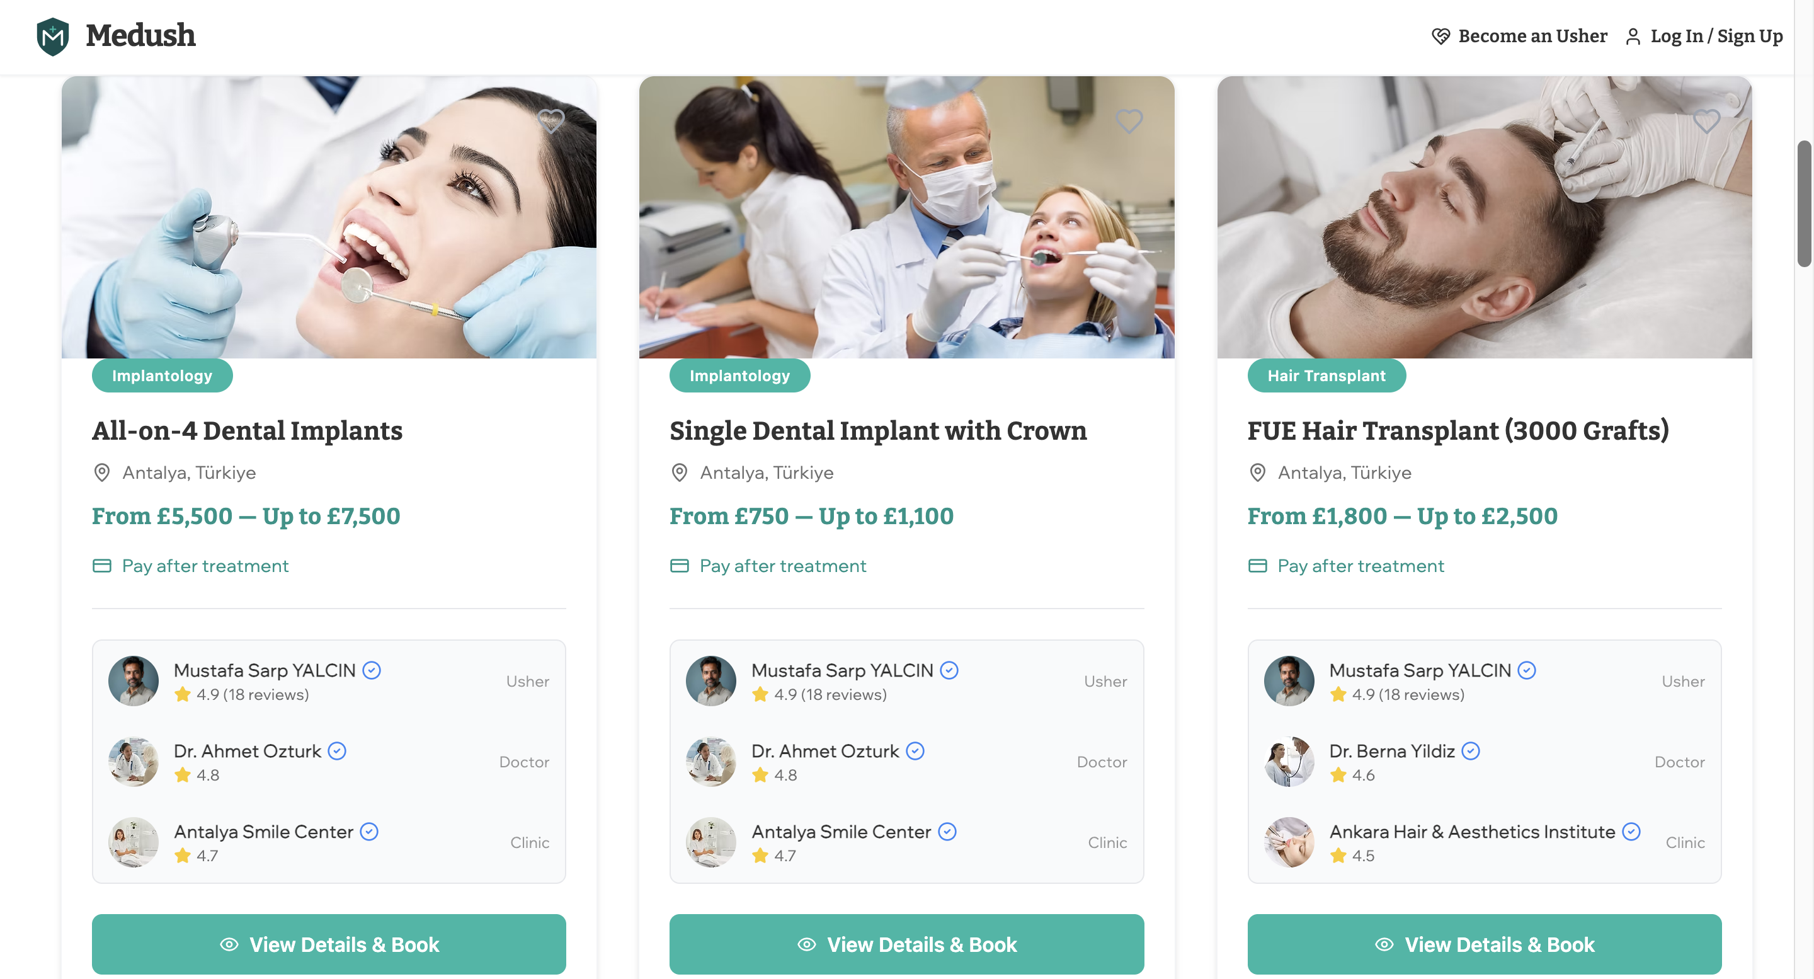1814x979 pixels.
Task: Favorite the All-on-4 Dental Implants card heart
Action: 551,121
